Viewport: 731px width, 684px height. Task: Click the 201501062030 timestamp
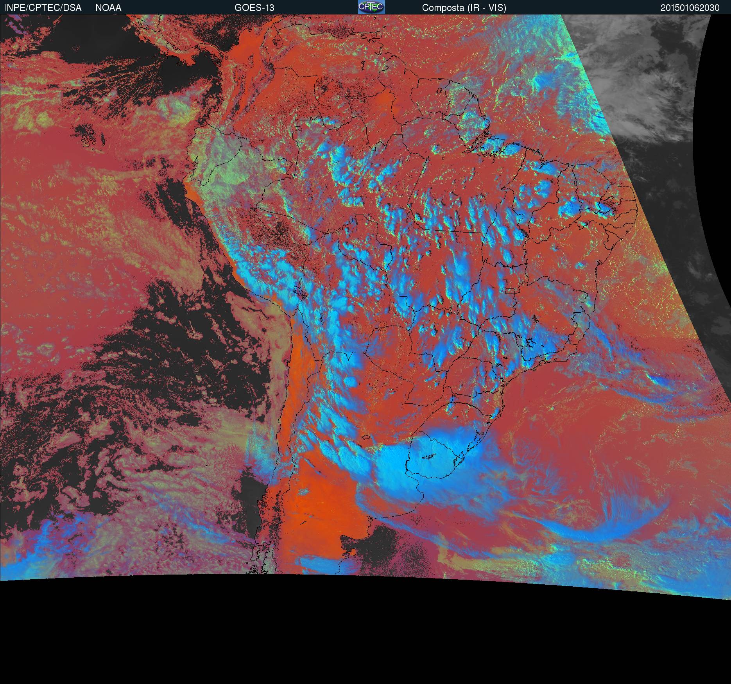click(690, 8)
